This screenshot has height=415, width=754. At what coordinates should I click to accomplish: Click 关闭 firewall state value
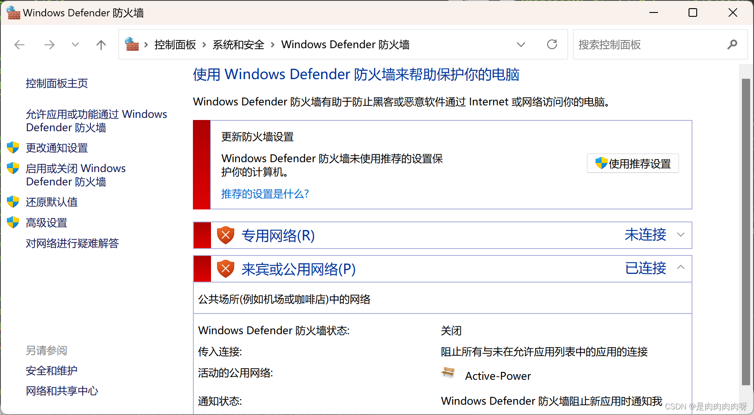(451, 331)
